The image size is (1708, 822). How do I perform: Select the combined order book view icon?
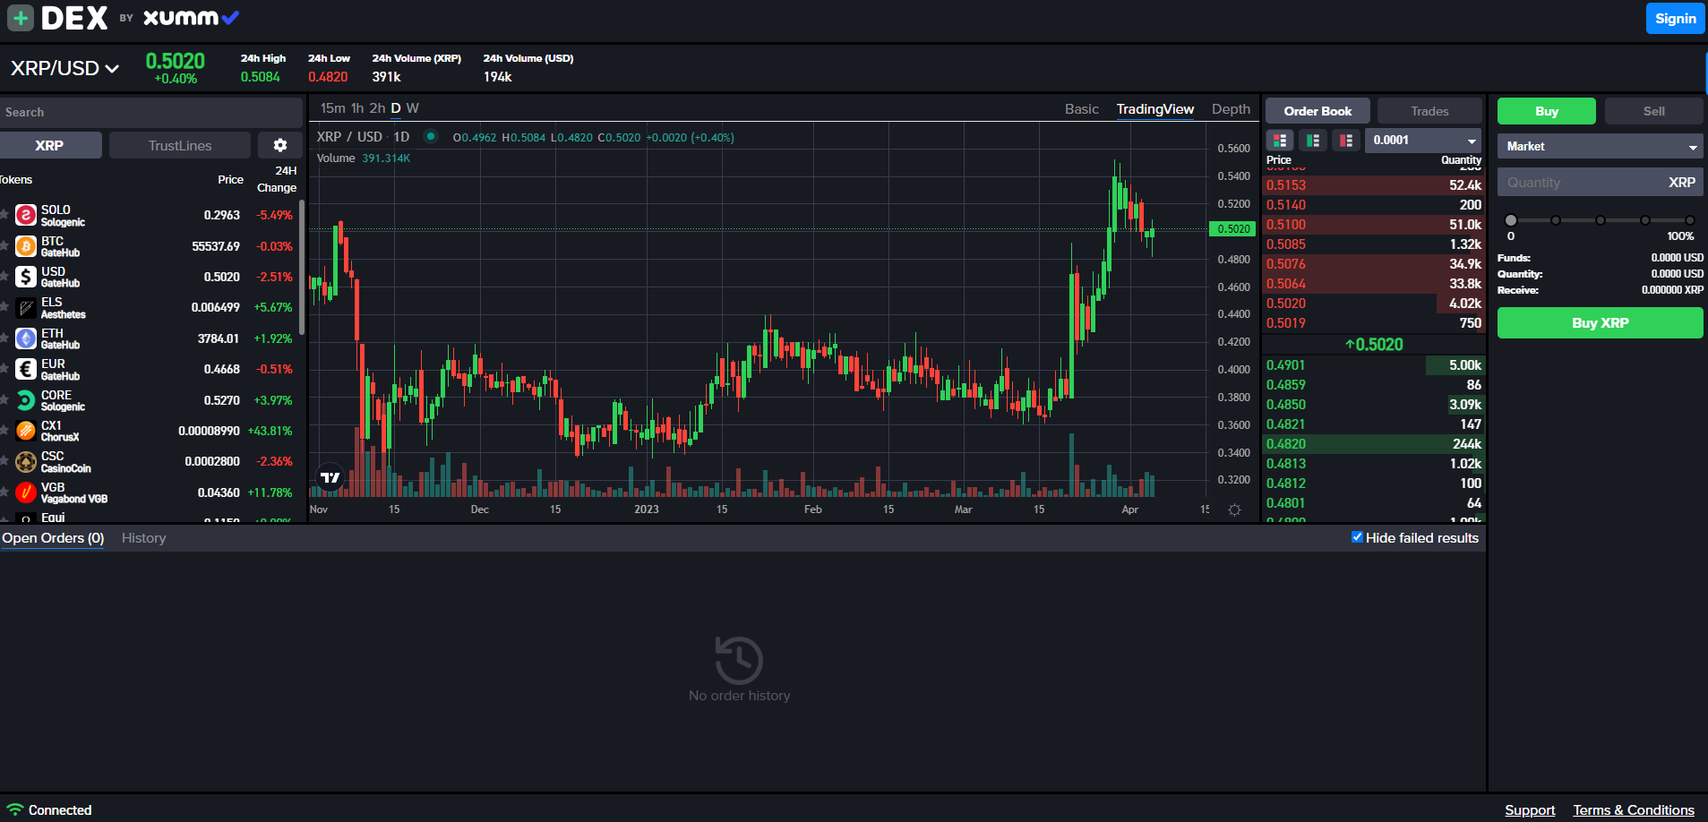coord(1279,141)
